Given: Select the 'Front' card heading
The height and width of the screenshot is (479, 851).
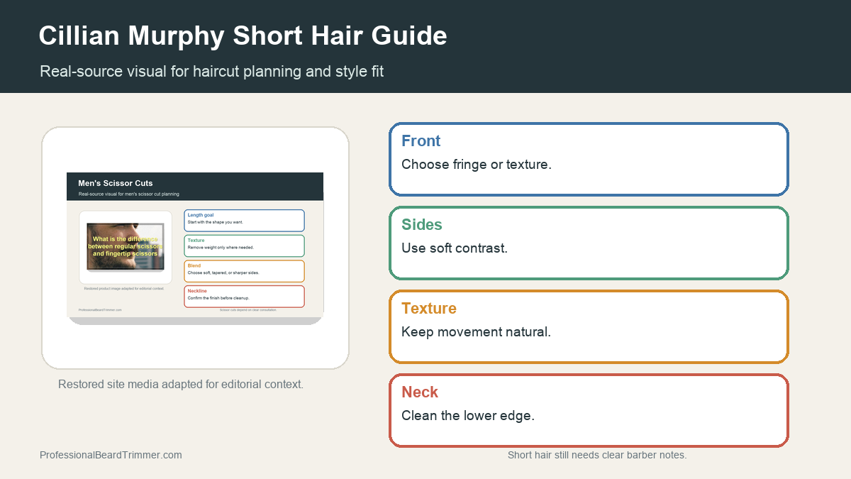Looking at the screenshot, I should tap(421, 141).
